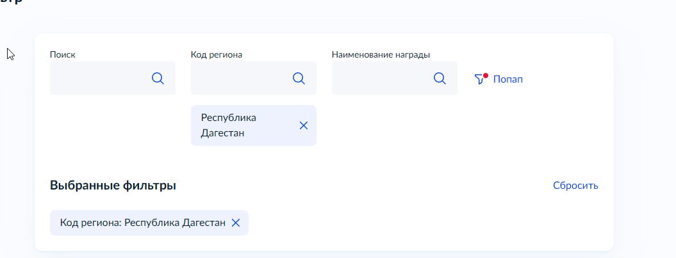
Task: Click the magnifier icon in Код региона field
Action: 299,78
